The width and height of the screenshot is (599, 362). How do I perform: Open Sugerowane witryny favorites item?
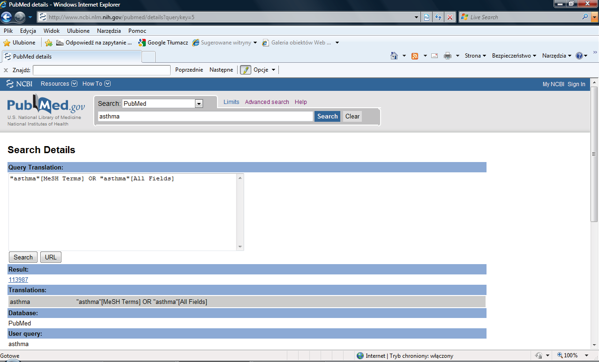[225, 43]
